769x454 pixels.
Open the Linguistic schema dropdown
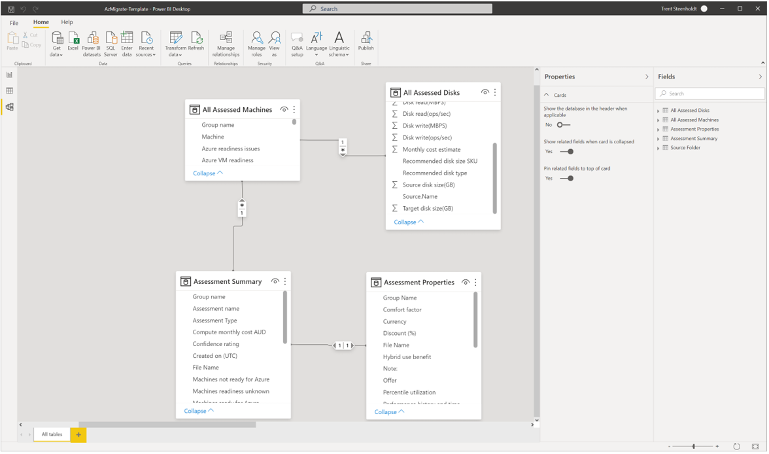pos(339,44)
